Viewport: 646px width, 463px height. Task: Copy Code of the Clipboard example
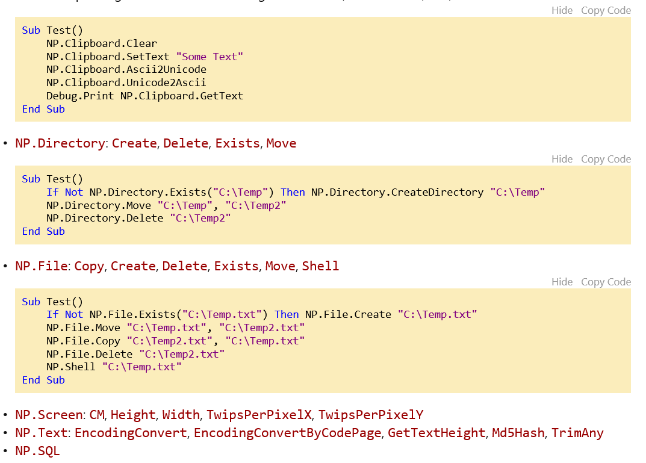tap(606, 10)
